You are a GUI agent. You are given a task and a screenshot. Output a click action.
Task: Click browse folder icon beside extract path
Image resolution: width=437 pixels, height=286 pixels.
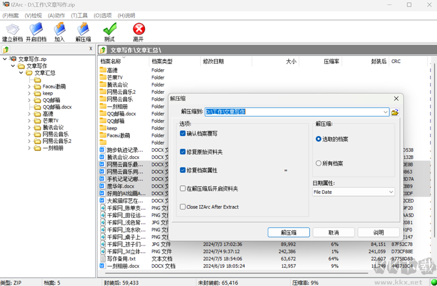pos(395,112)
